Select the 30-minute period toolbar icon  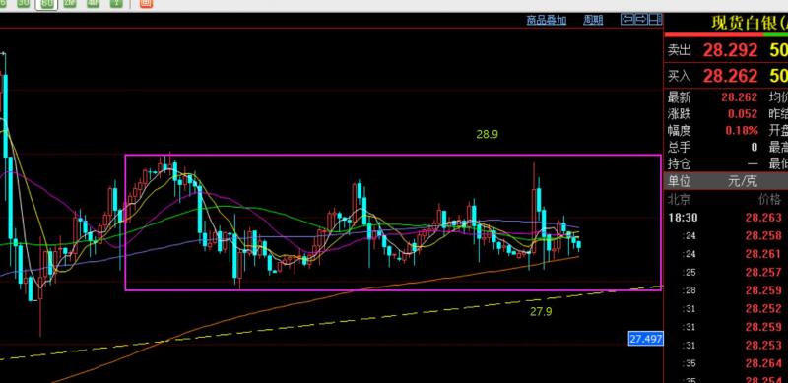[24, 3]
